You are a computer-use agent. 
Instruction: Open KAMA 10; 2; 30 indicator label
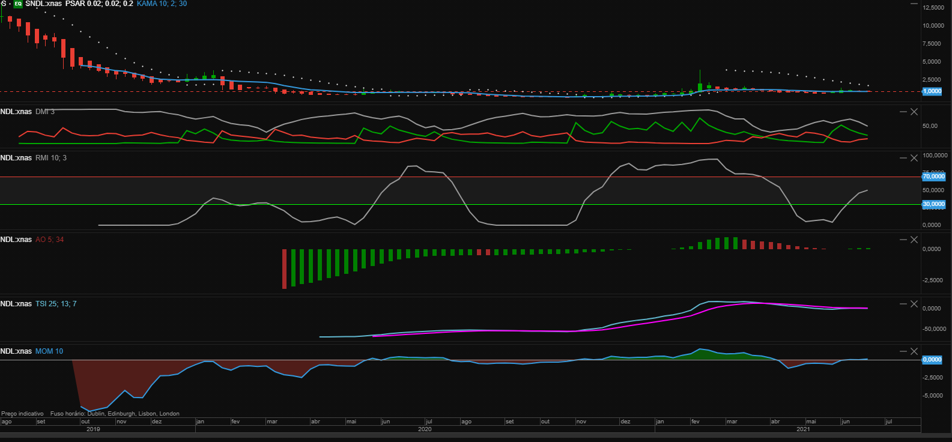tap(162, 4)
